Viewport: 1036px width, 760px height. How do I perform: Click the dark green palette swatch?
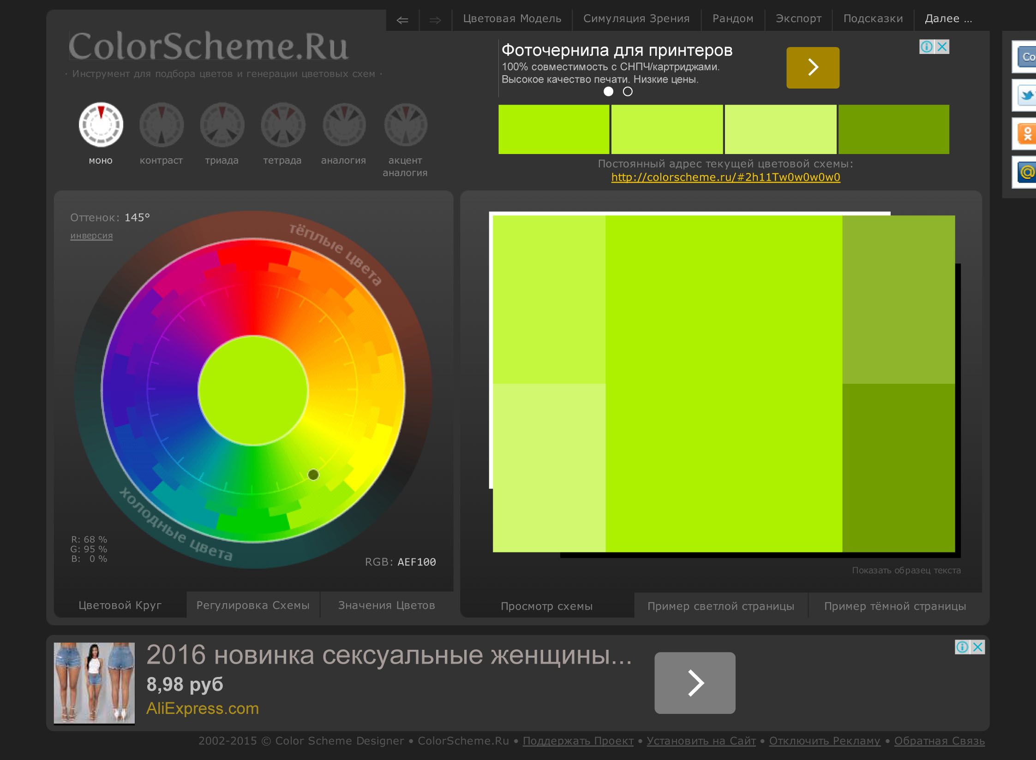(x=893, y=130)
